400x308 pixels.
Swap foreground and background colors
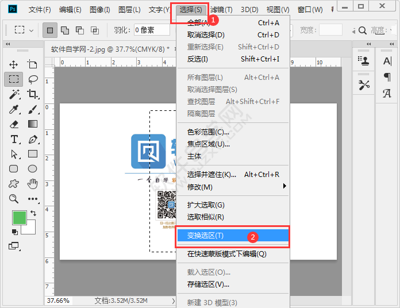[33, 213]
